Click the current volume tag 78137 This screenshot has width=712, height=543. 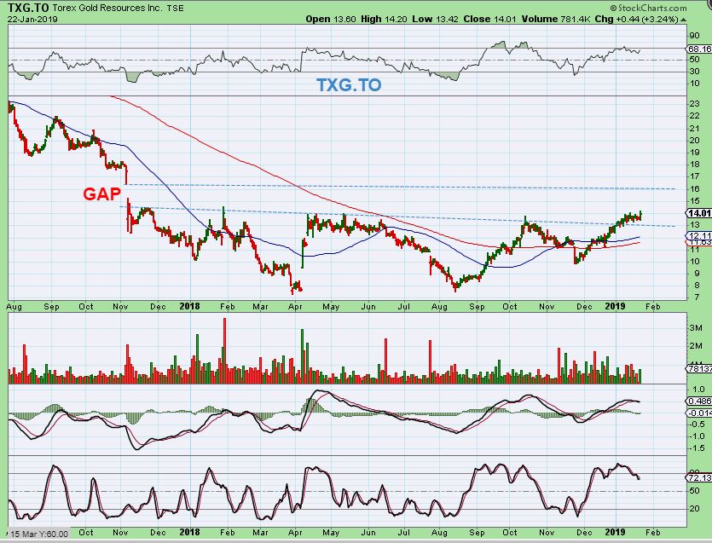pyautogui.click(x=699, y=368)
